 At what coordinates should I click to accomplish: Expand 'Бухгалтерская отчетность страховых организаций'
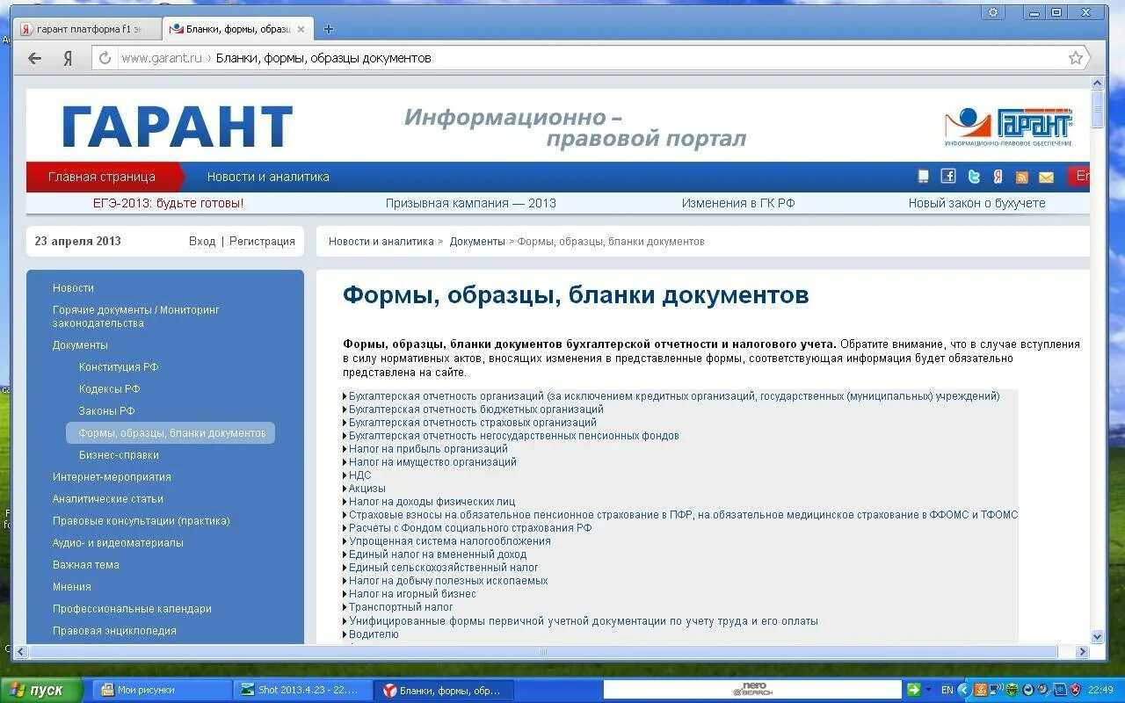click(x=472, y=423)
